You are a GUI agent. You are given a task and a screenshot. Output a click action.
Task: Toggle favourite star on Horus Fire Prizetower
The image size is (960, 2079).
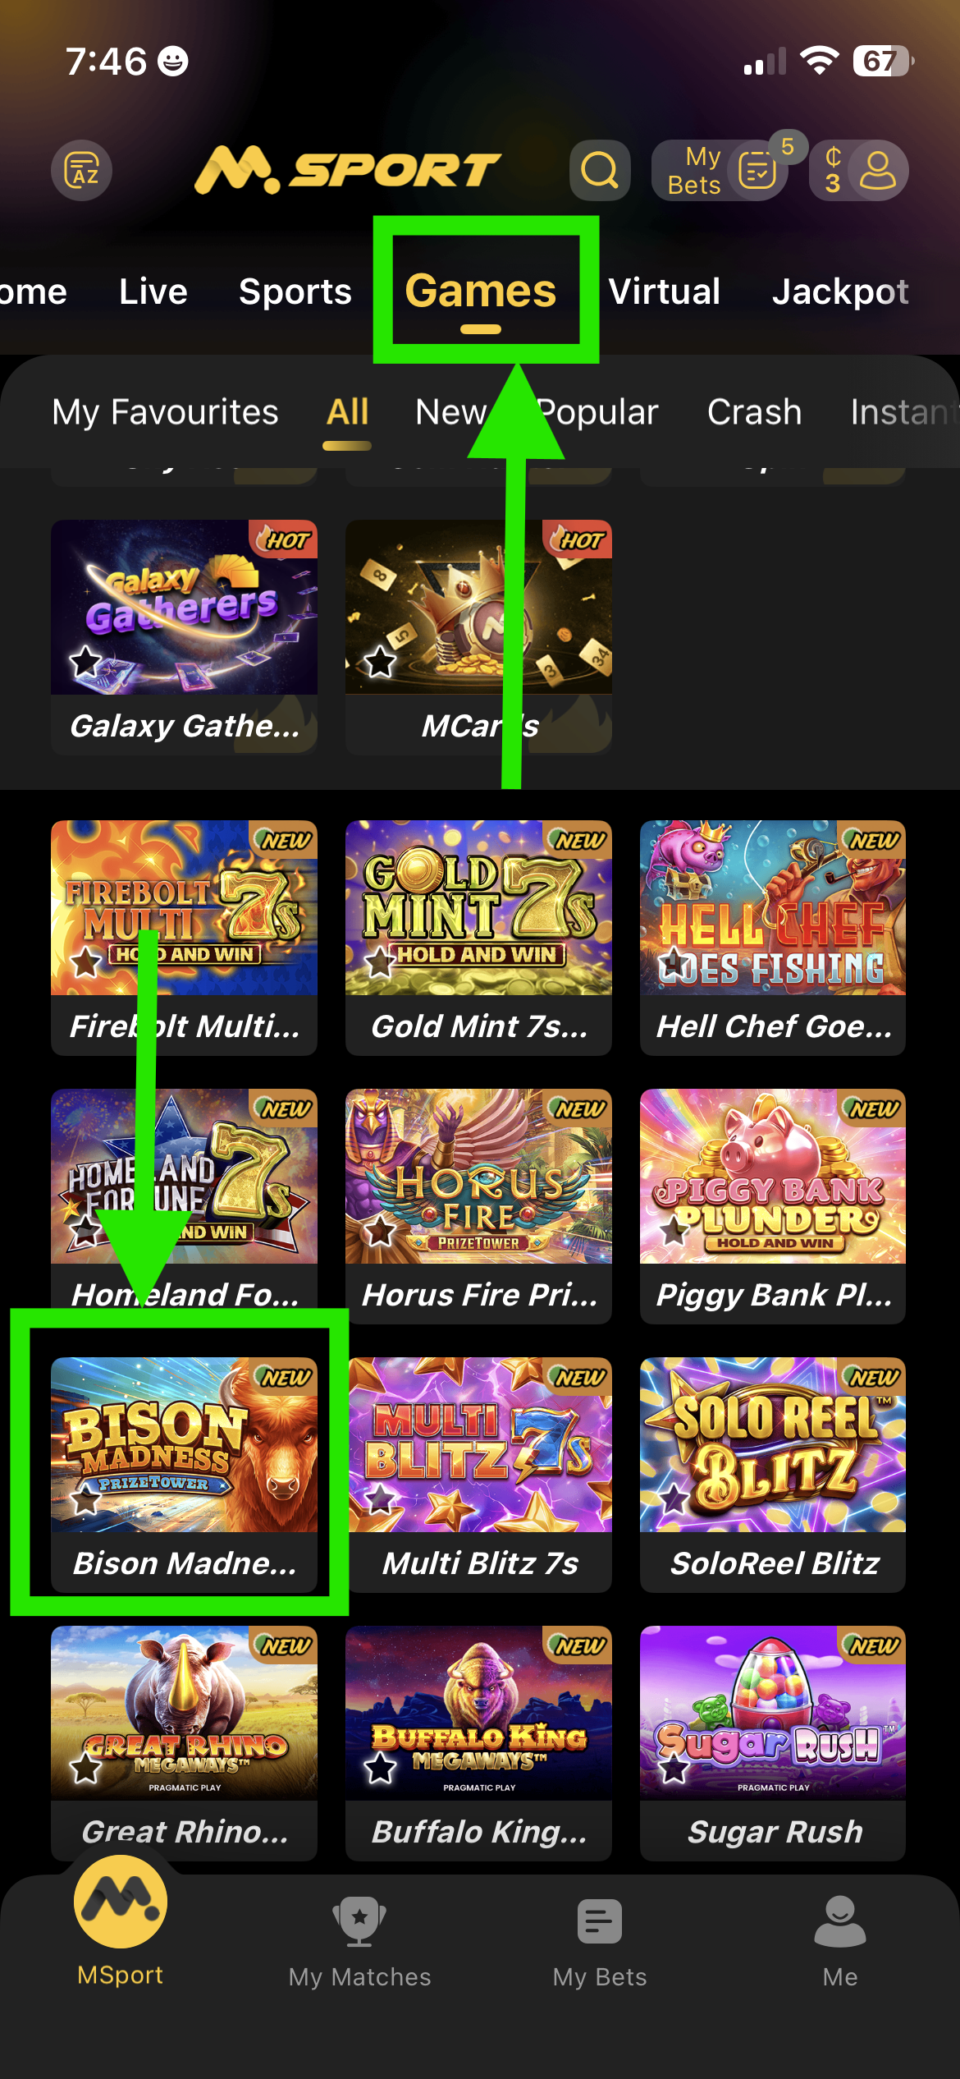(x=380, y=1230)
